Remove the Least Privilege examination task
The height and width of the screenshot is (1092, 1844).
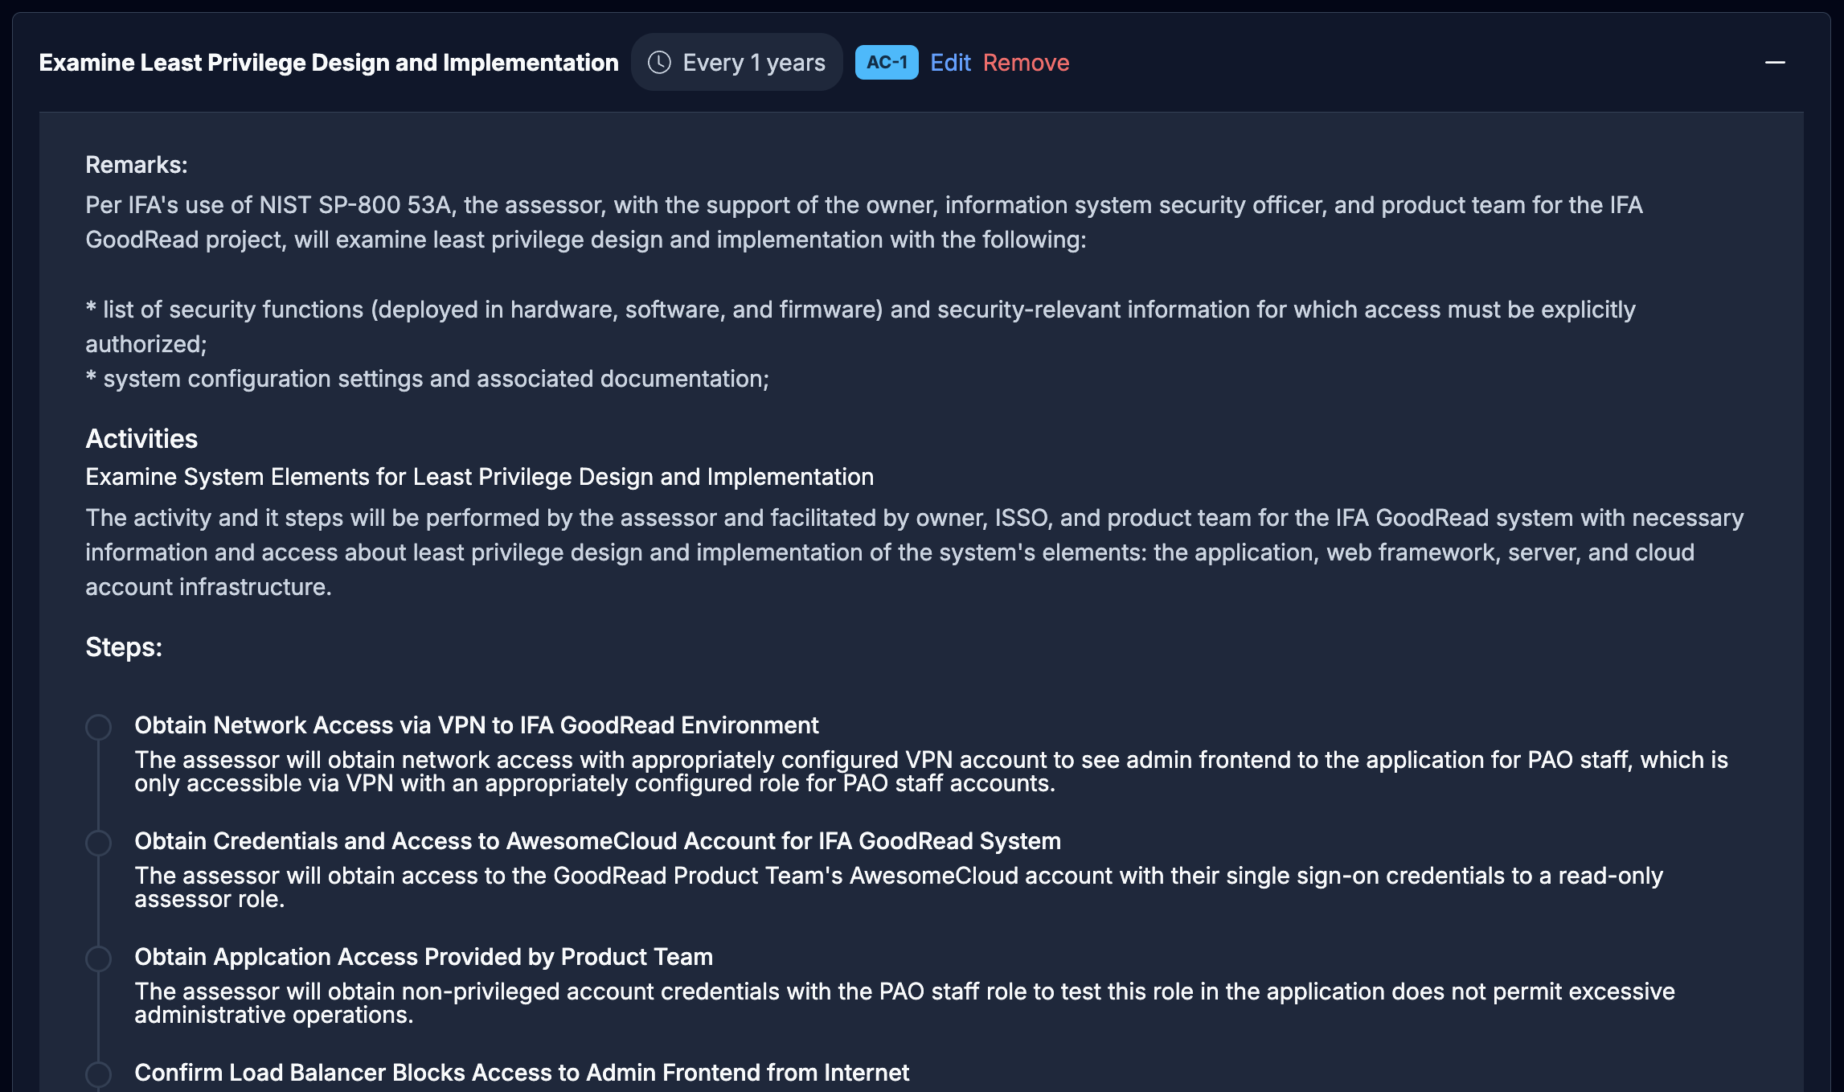tap(1026, 63)
